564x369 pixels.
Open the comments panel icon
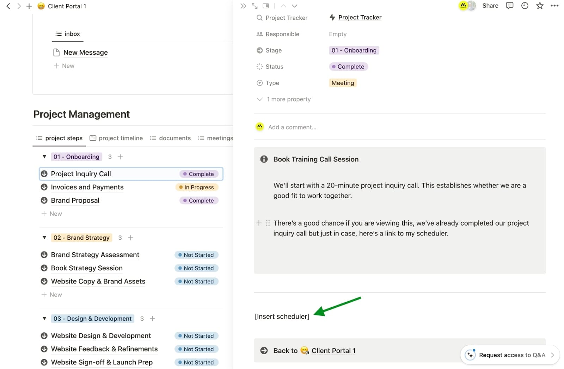pyautogui.click(x=509, y=6)
